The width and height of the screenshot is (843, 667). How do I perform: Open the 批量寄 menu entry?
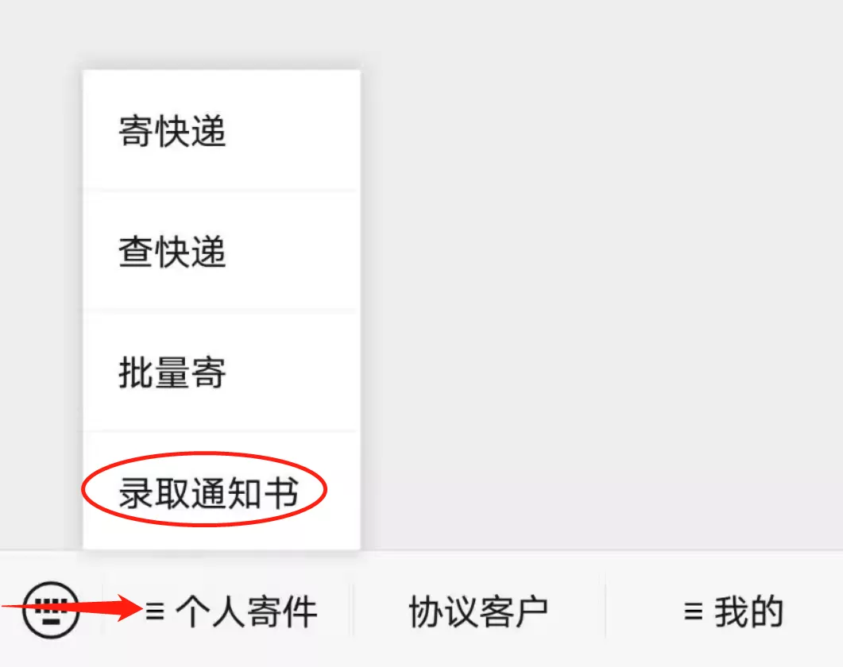coord(221,372)
